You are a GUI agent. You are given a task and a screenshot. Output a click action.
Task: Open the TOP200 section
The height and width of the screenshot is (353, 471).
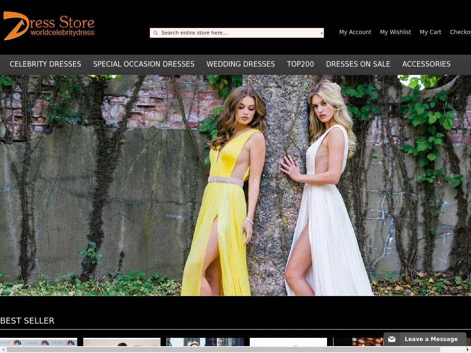coord(300,64)
